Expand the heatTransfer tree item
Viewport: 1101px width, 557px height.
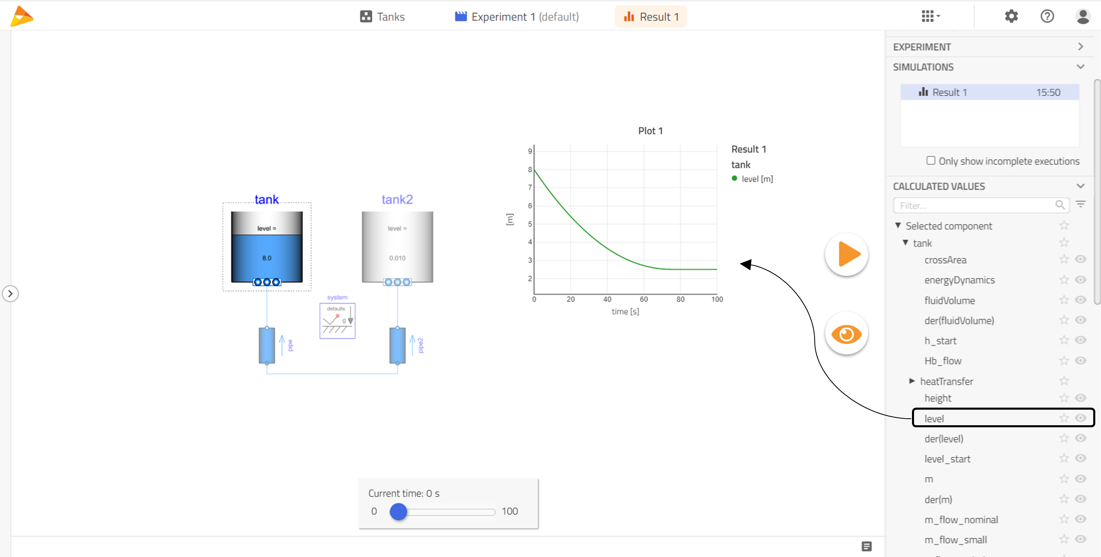point(911,381)
